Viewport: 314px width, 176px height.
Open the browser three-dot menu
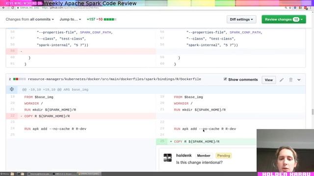311,8
